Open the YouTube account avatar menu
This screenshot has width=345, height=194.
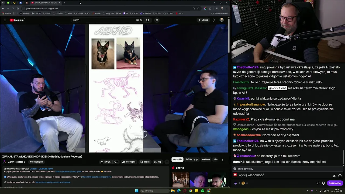pos(222,20)
